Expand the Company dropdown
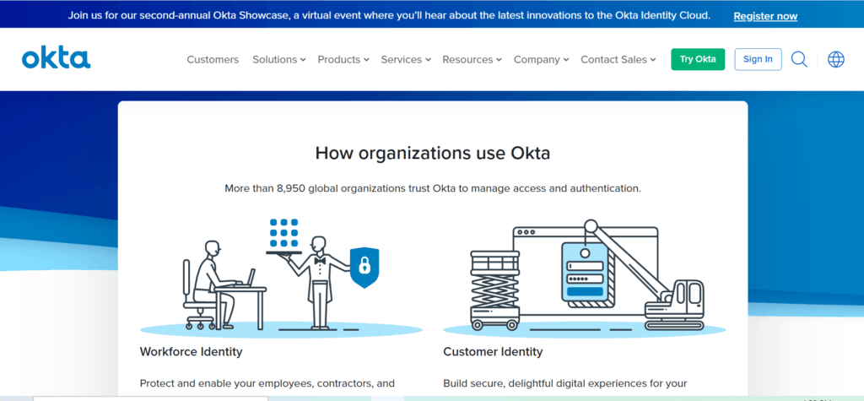This screenshot has width=864, height=401. (541, 60)
